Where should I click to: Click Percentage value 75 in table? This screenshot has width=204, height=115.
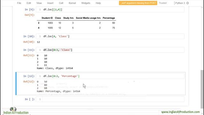[113, 28]
